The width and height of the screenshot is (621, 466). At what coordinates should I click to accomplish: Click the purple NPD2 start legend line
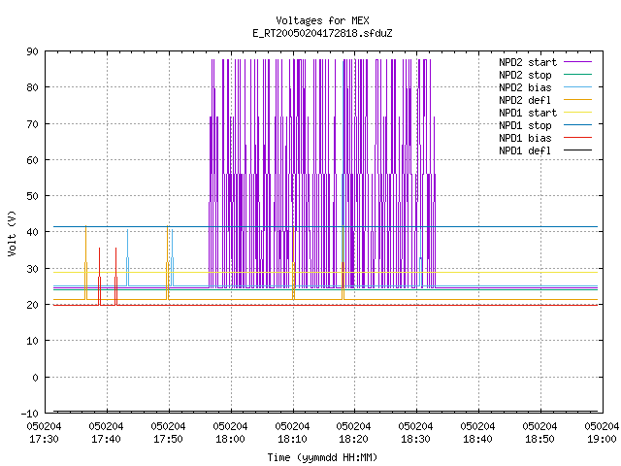tap(577, 62)
